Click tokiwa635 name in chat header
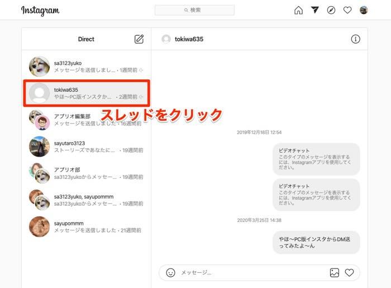 pos(189,39)
